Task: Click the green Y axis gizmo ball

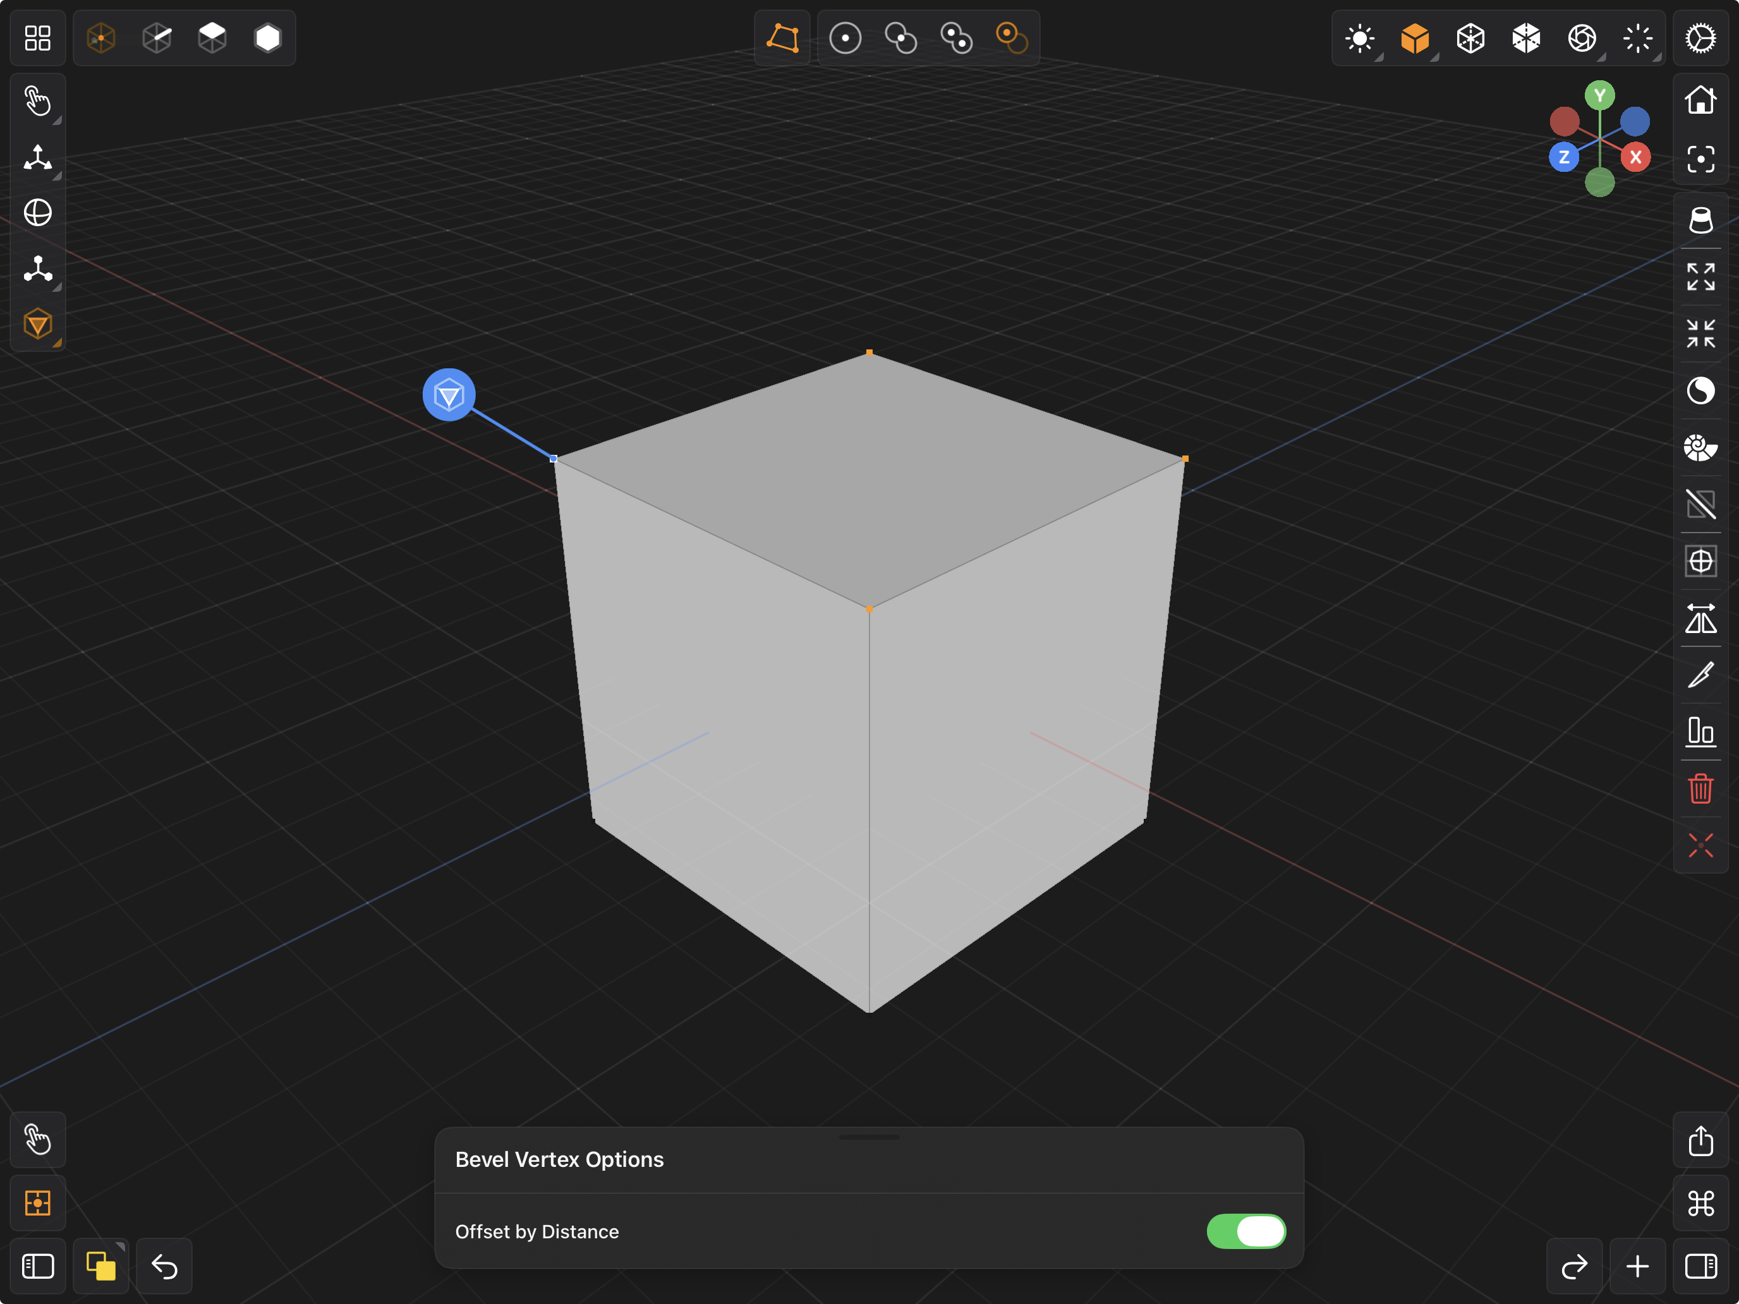Action: click(1599, 96)
